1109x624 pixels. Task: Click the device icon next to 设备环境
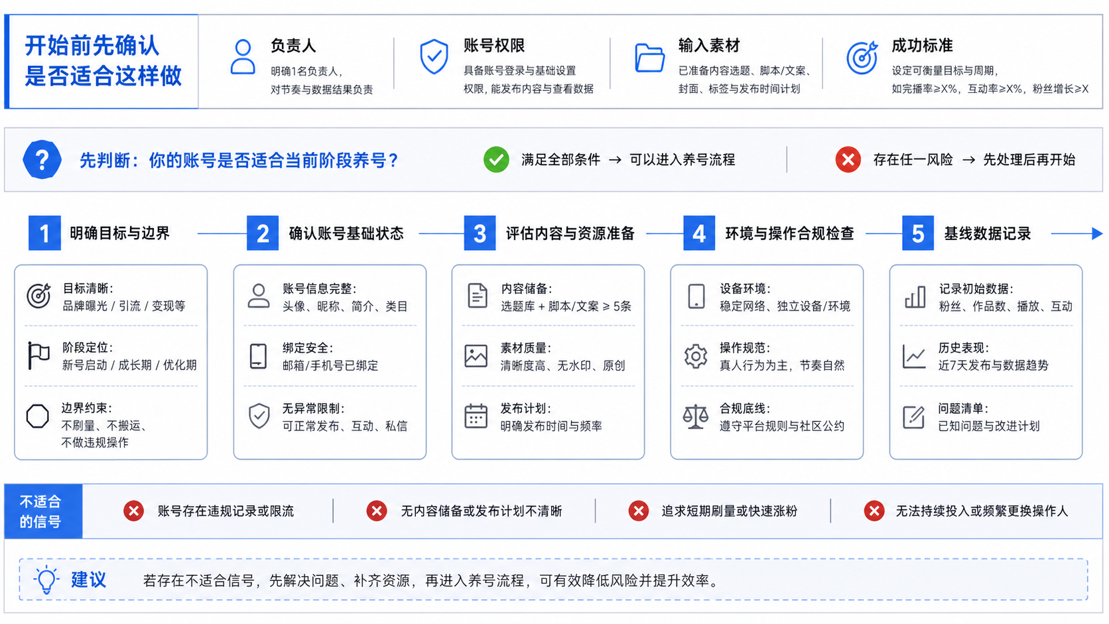point(696,296)
